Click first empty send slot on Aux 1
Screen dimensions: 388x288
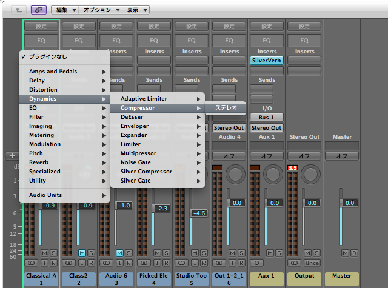pos(261,89)
